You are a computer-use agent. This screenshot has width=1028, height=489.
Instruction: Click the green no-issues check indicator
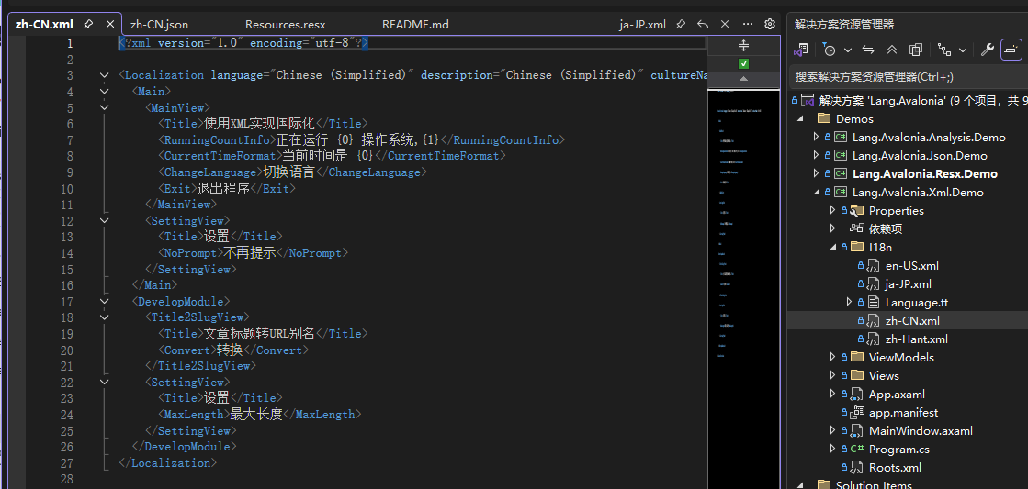pos(743,63)
